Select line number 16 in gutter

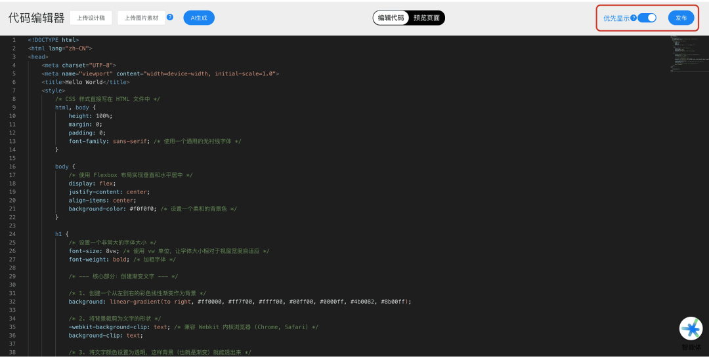[12, 167]
